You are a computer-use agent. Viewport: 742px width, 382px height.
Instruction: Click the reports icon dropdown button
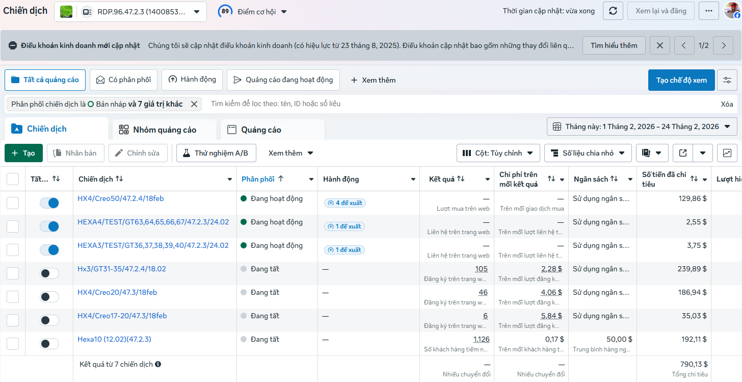pyautogui.click(x=652, y=153)
